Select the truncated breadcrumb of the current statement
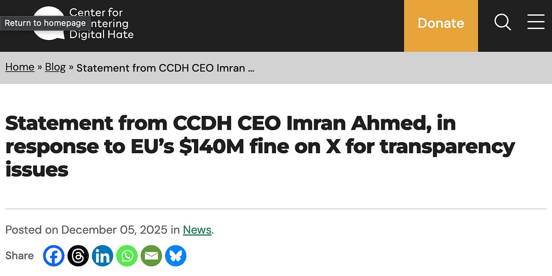Image resolution: width=552 pixels, height=276 pixels. [x=165, y=68]
